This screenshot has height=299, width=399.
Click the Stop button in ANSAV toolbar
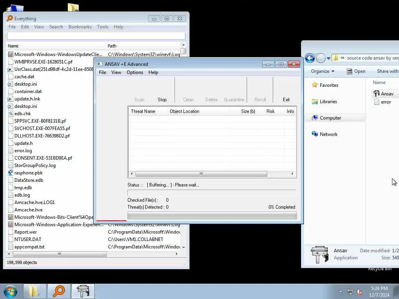tap(162, 99)
